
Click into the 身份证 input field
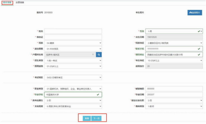(x=73, y=37)
